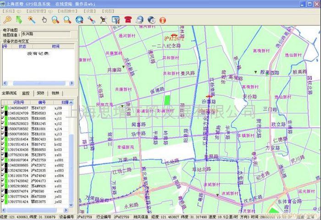Uncheck the checkbox for 13405094857
Screen dimensions: 321x220
(2, 107)
